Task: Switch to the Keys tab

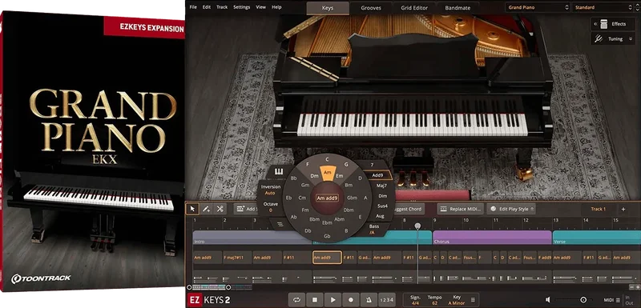Action: (x=328, y=8)
